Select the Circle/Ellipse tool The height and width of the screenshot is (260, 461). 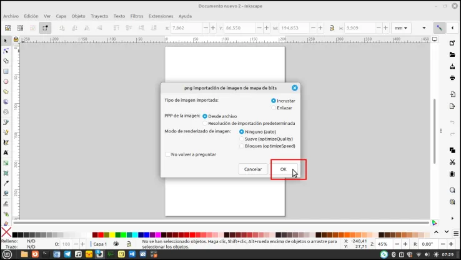tap(6, 81)
